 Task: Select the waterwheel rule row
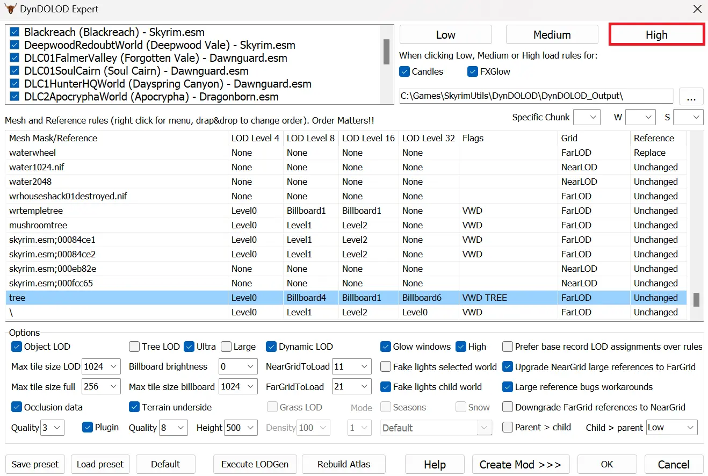(346, 153)
